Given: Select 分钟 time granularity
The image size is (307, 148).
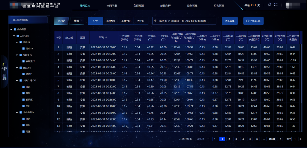Looking at the screenshot, I should 96,21.
